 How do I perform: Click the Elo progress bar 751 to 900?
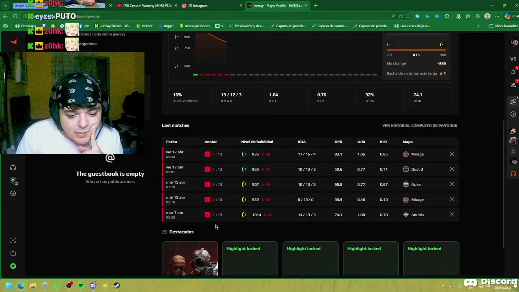point(416,50)
